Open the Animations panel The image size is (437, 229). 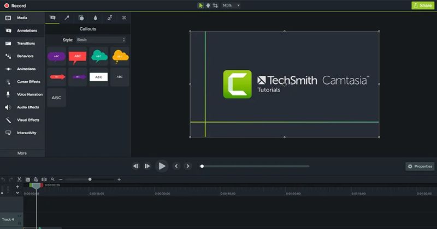coord(22,69)
